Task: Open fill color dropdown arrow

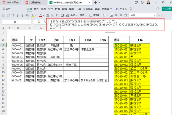Action: [x=36, y=16]
